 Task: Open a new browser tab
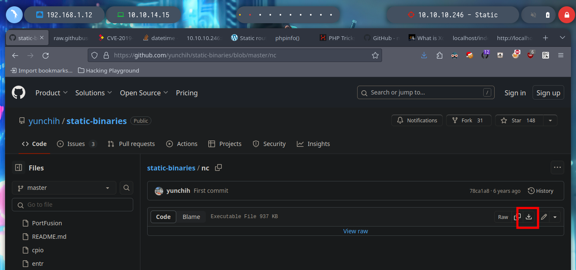pyautogui.click(x=545, y=38)
